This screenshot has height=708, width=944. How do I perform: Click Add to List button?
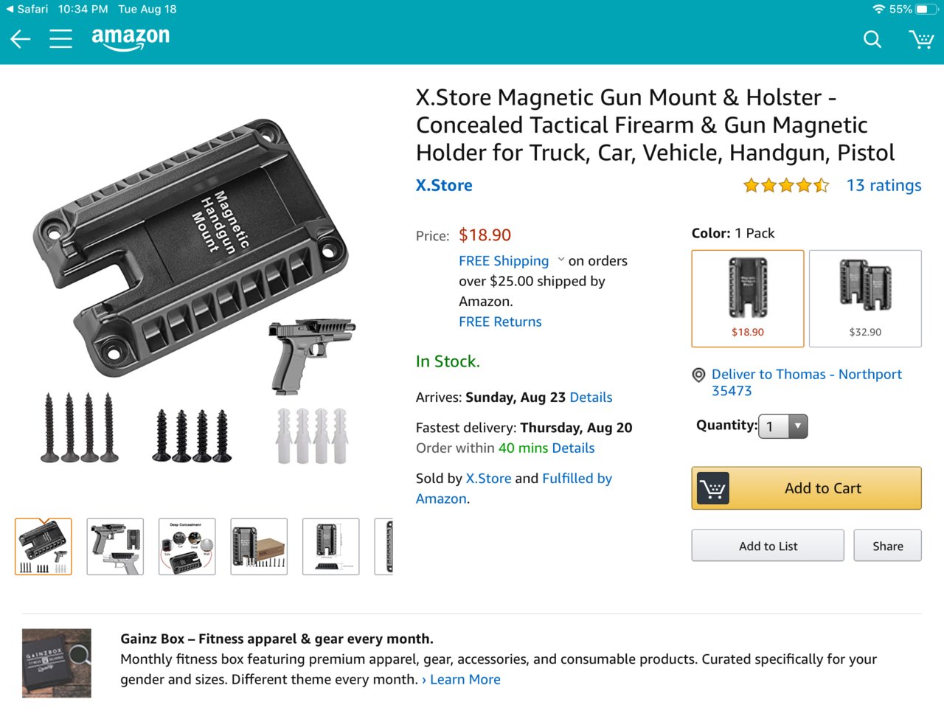pyautogui.click(x=768, y=546)
